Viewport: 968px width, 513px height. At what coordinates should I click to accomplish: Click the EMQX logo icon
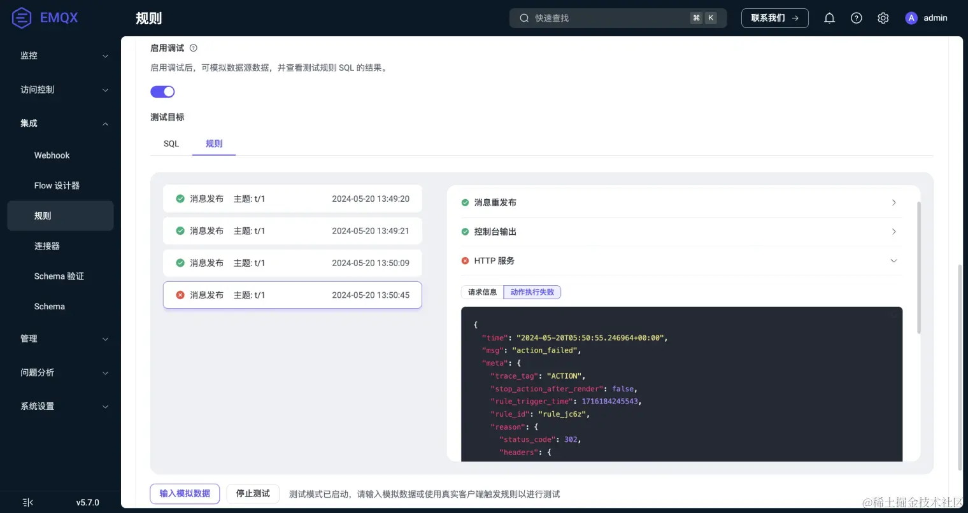point(22,18)
